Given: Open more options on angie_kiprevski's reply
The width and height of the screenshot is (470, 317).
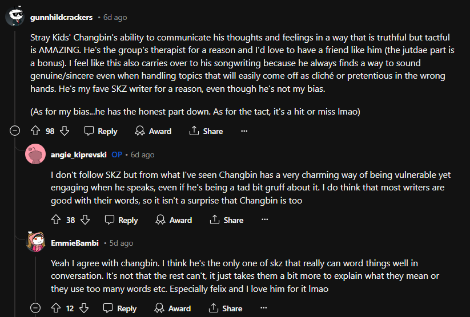Looking at the screenshot, I should [265, 220].
